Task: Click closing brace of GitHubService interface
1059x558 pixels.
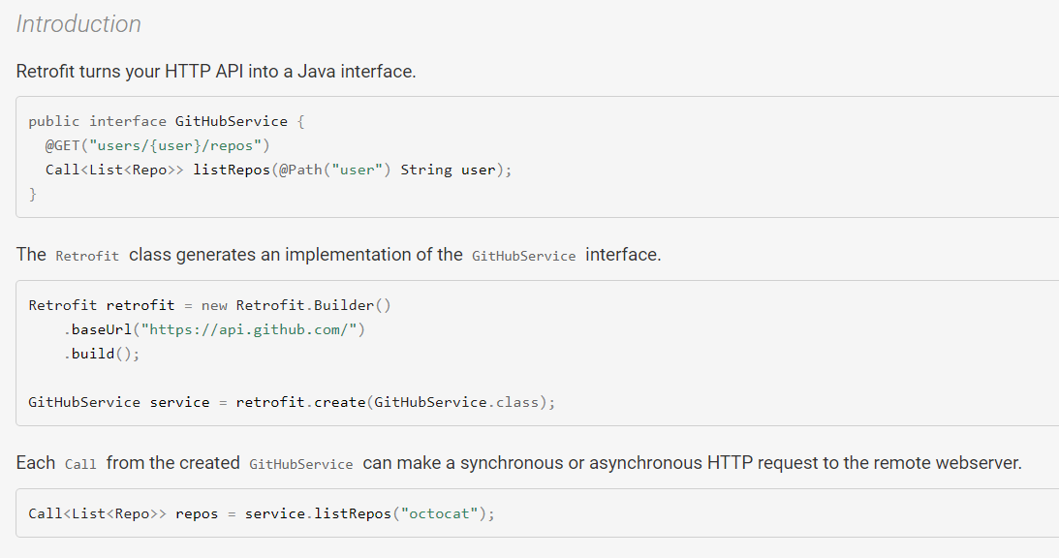Action: tap(32, 195)
